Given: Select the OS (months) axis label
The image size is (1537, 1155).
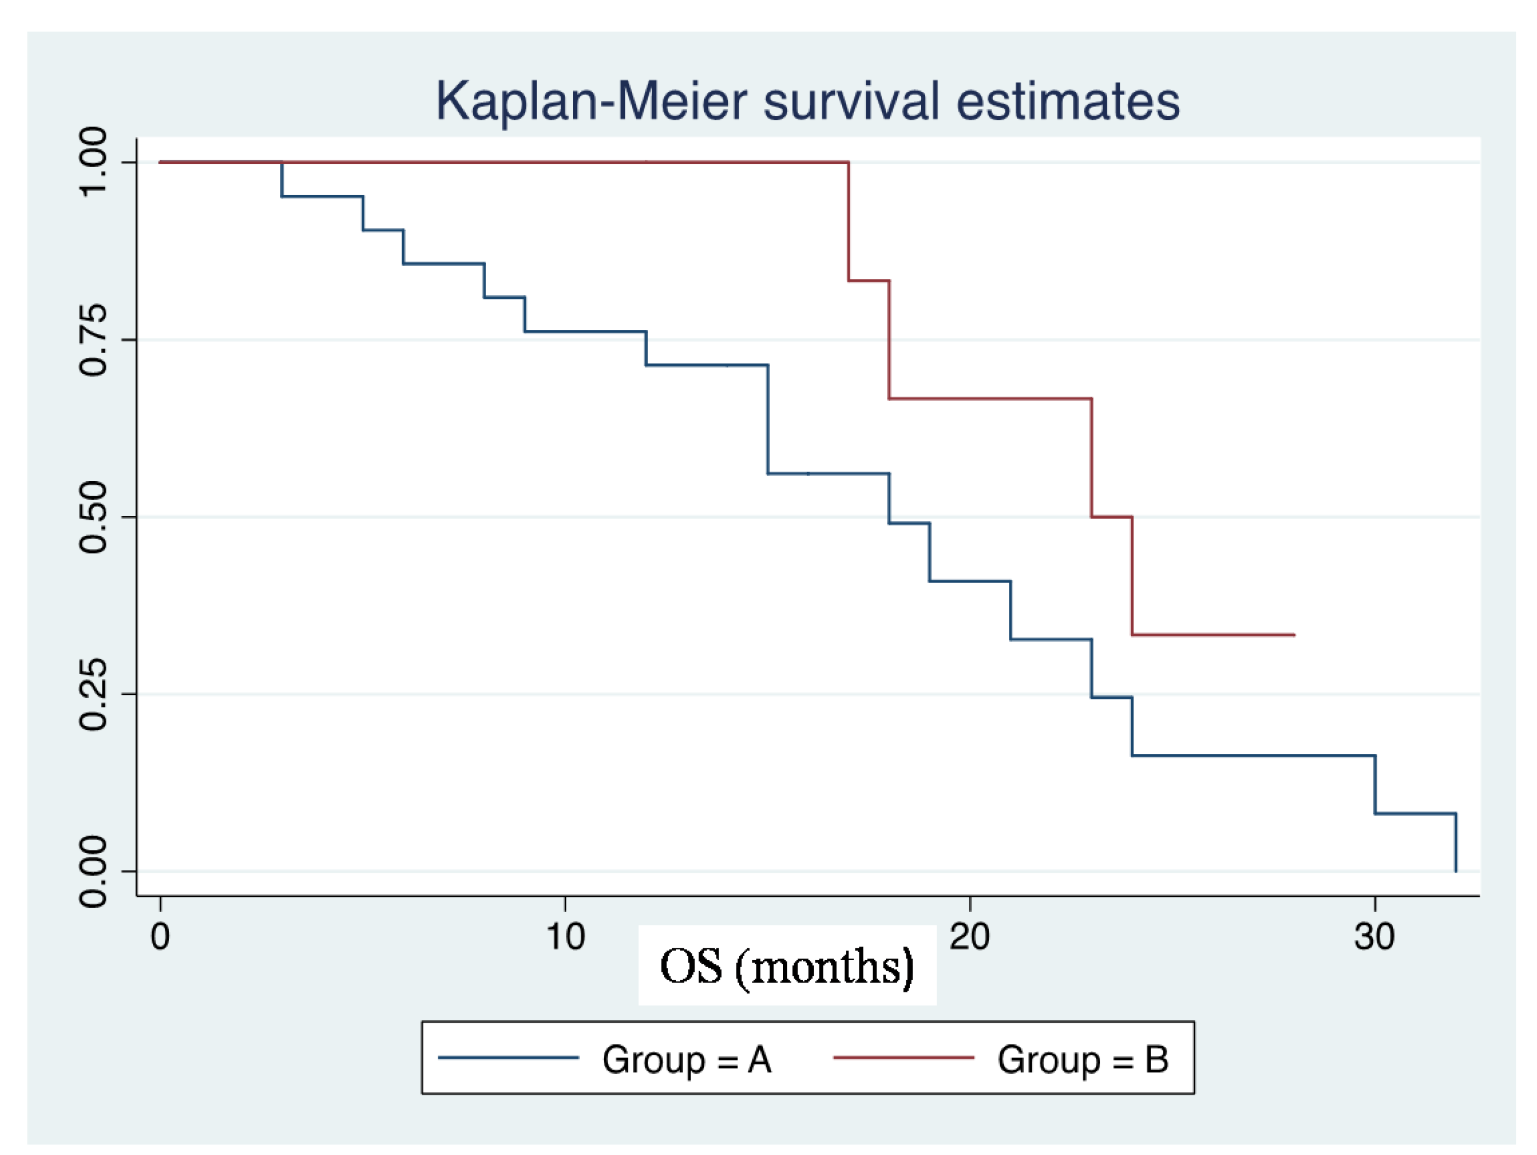Looking at the screenshot, I should click(786, 966).
